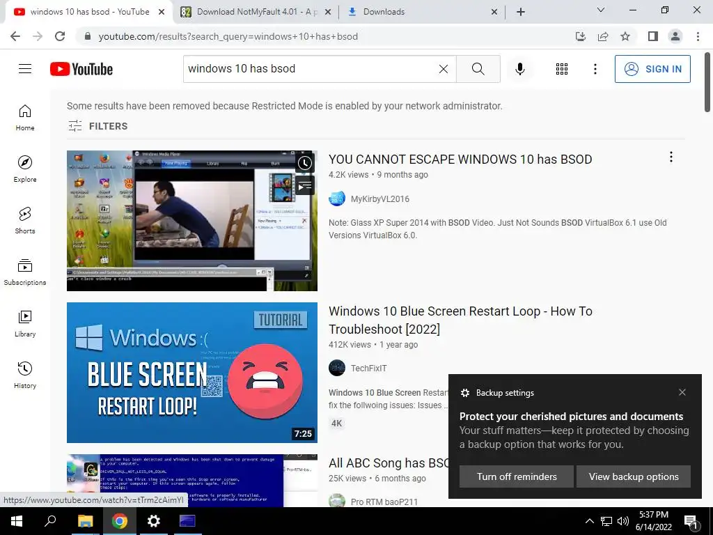
Task: Add first video to queue
Action: click(x=305, y=185)
